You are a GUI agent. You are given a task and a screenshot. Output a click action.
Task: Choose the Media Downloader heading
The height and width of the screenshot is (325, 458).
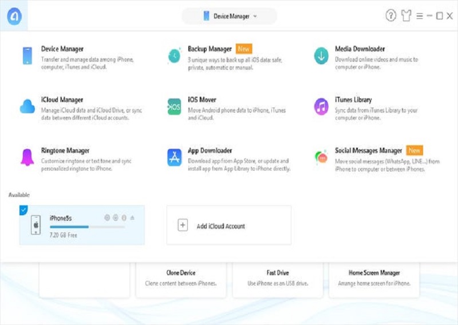point(360,49)
